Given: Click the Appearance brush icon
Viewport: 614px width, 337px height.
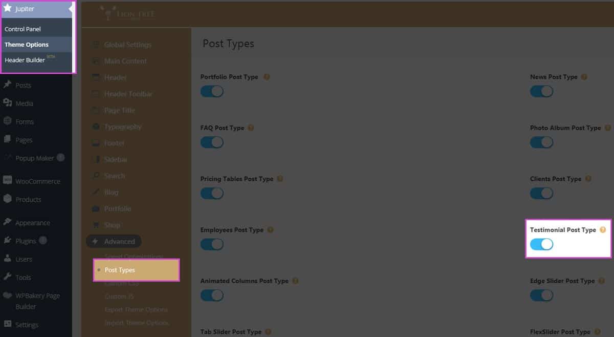Looking at the screenshot, I should click(x=8, y=222).
